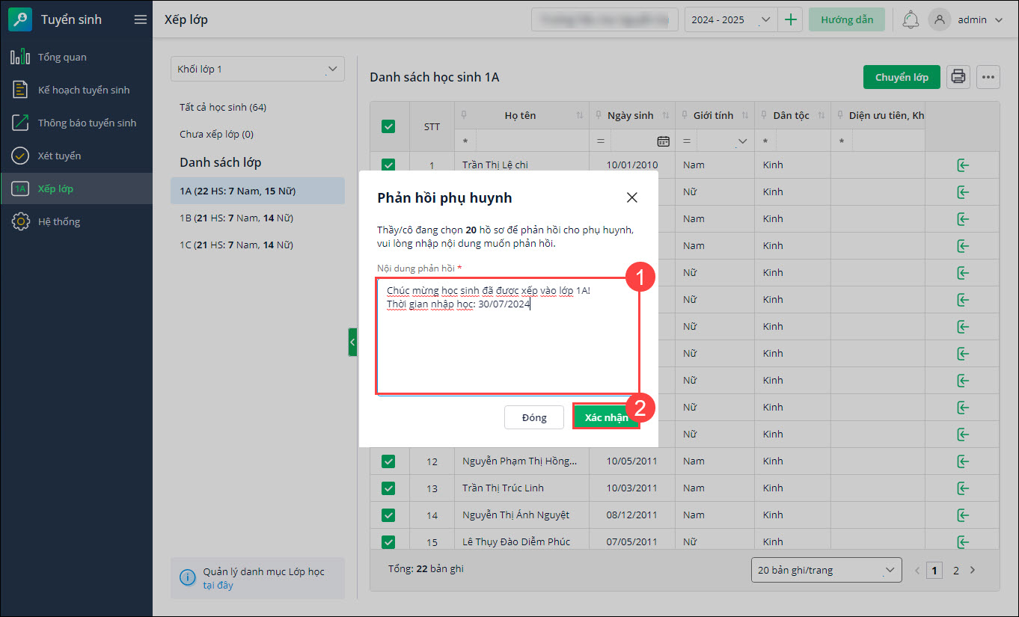Add a new school year with plus icon
This screenshot has height=617, width=1019.
(x=790, y=19)
